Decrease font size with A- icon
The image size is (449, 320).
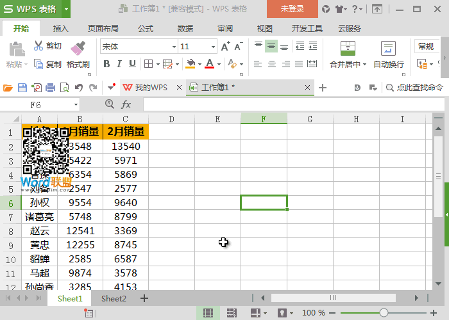238,46
